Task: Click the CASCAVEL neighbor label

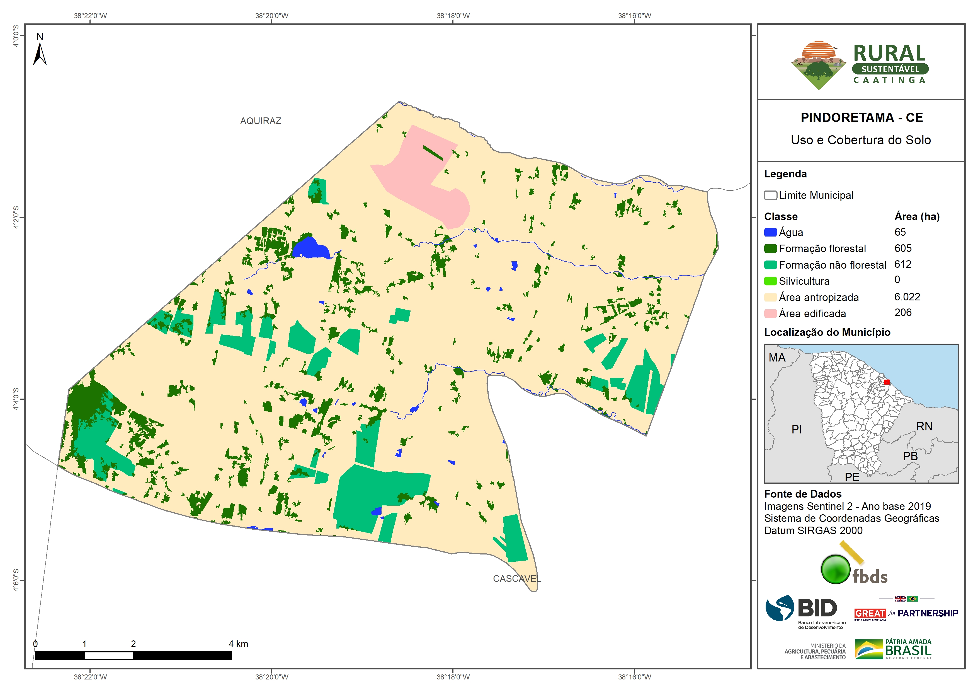Action: (x=517, y=578)
